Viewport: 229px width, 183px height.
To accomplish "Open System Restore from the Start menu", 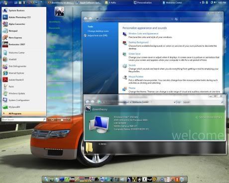I will click(x=24, y=10).
